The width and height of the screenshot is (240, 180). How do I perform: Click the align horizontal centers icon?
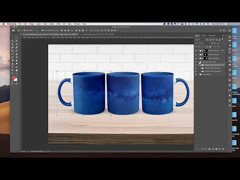click(65, 30)
